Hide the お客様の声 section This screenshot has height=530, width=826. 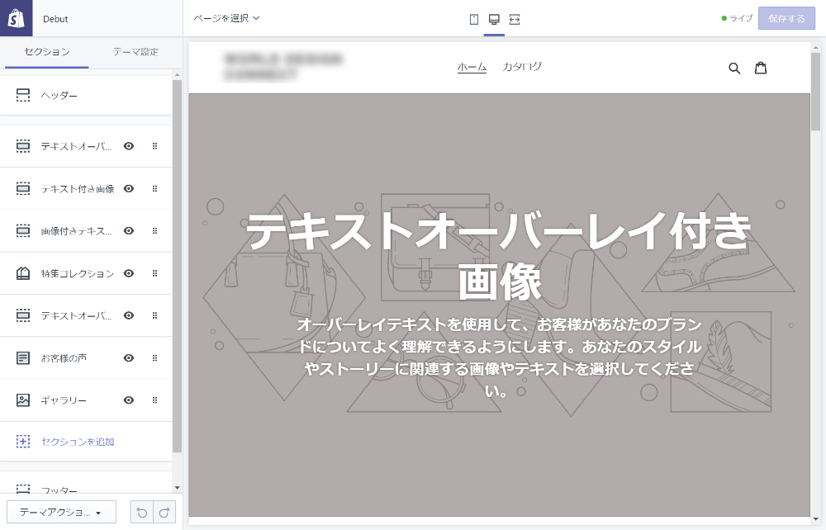coord(129,358)
